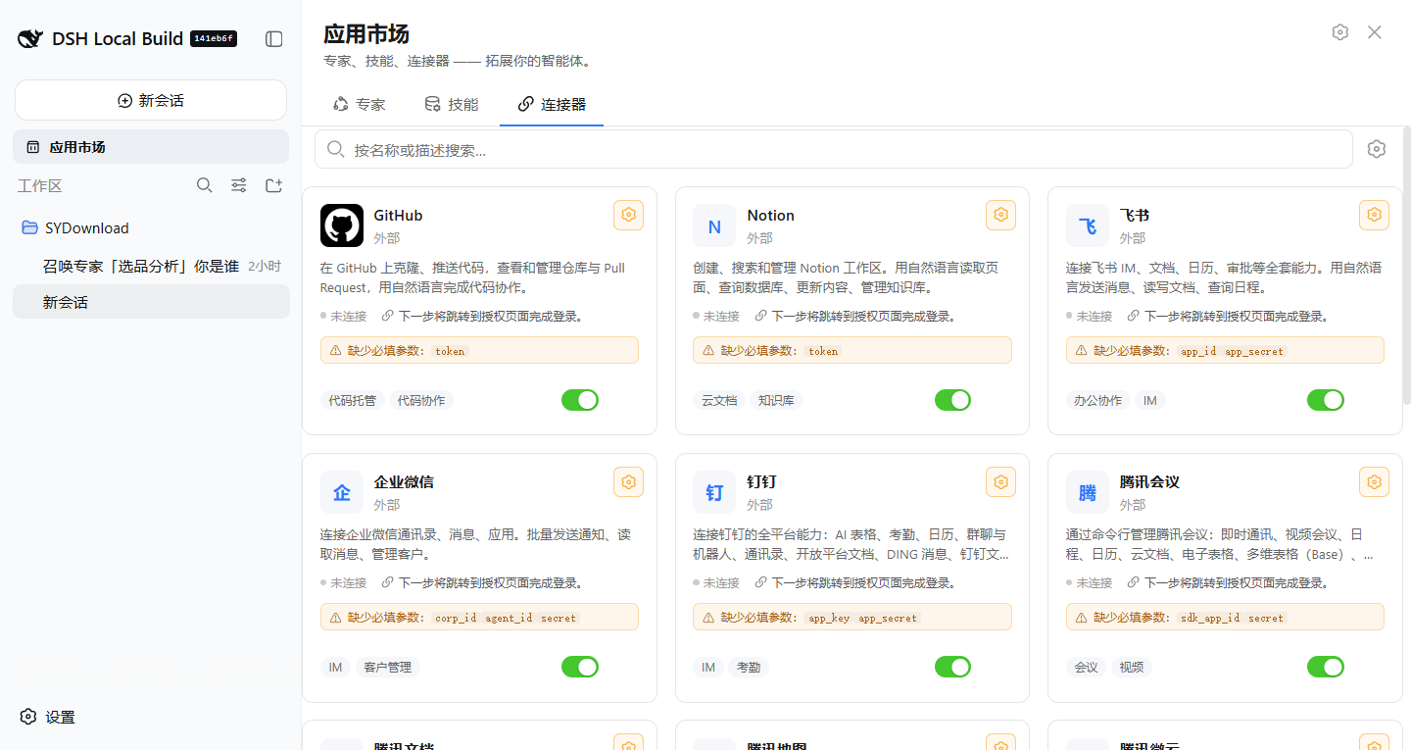Image resolution: width=1411 pixels, height=750 pixels.
Task: Click 飞书's app_id app_secret warning
Action: 1225,350
